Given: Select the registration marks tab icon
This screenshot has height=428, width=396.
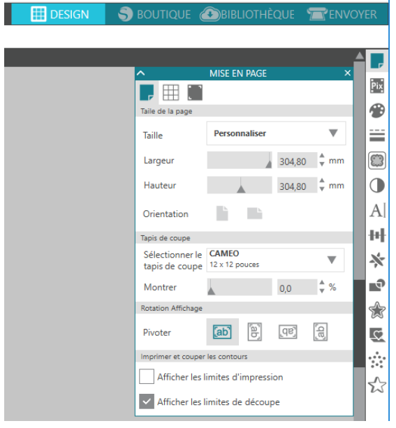Looking at the screenshot, I should pyautogui.click(x=195, y=93).
